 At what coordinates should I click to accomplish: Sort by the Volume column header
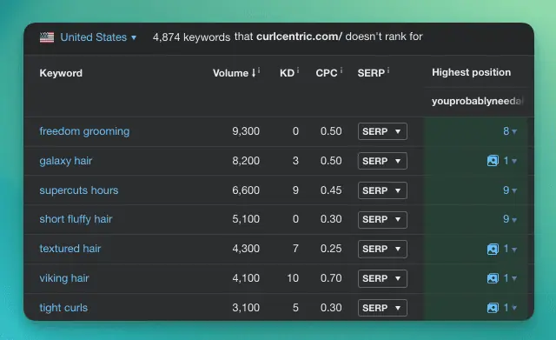coord(234,73)
